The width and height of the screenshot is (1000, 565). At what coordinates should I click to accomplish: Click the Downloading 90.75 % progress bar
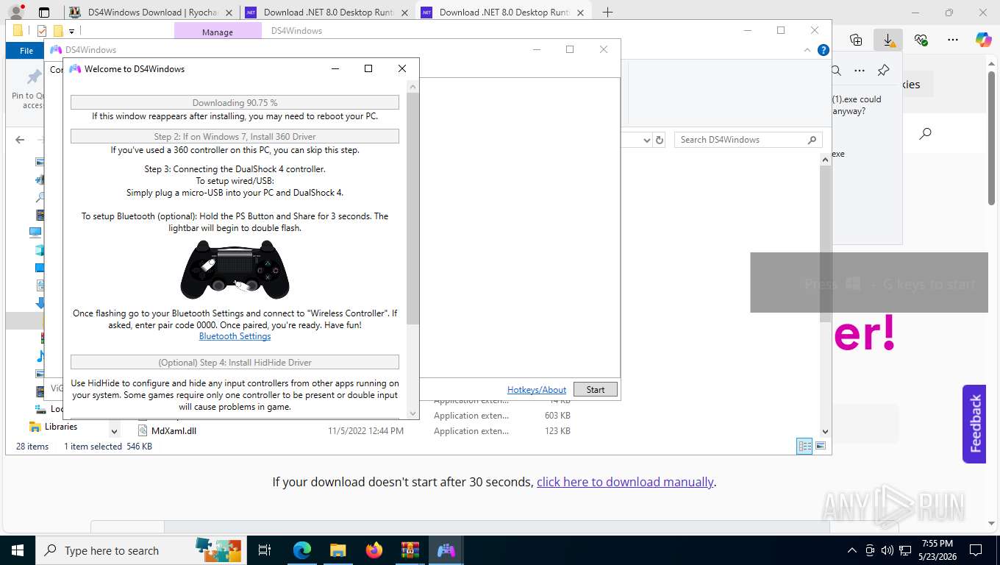tap(235, 102)
